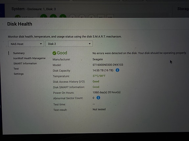Click the Seagate manufacturer value

[x=98, y=59]
